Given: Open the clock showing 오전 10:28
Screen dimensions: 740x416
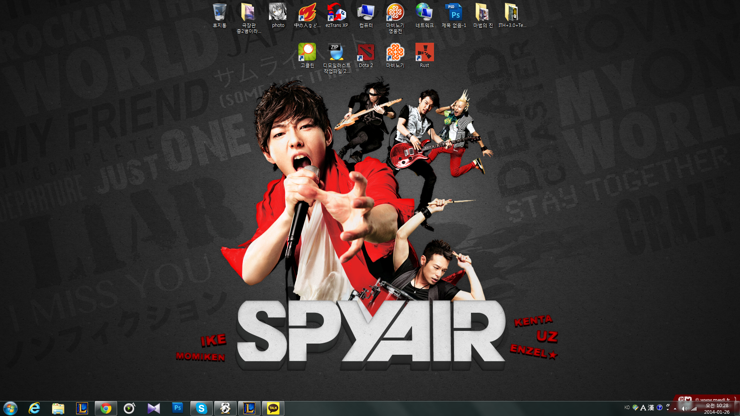Looking at the screenshot, I should pos(716,408).
